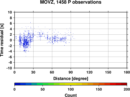
Task: Click the colorbar tick label 50
Action: pos(43,89)
